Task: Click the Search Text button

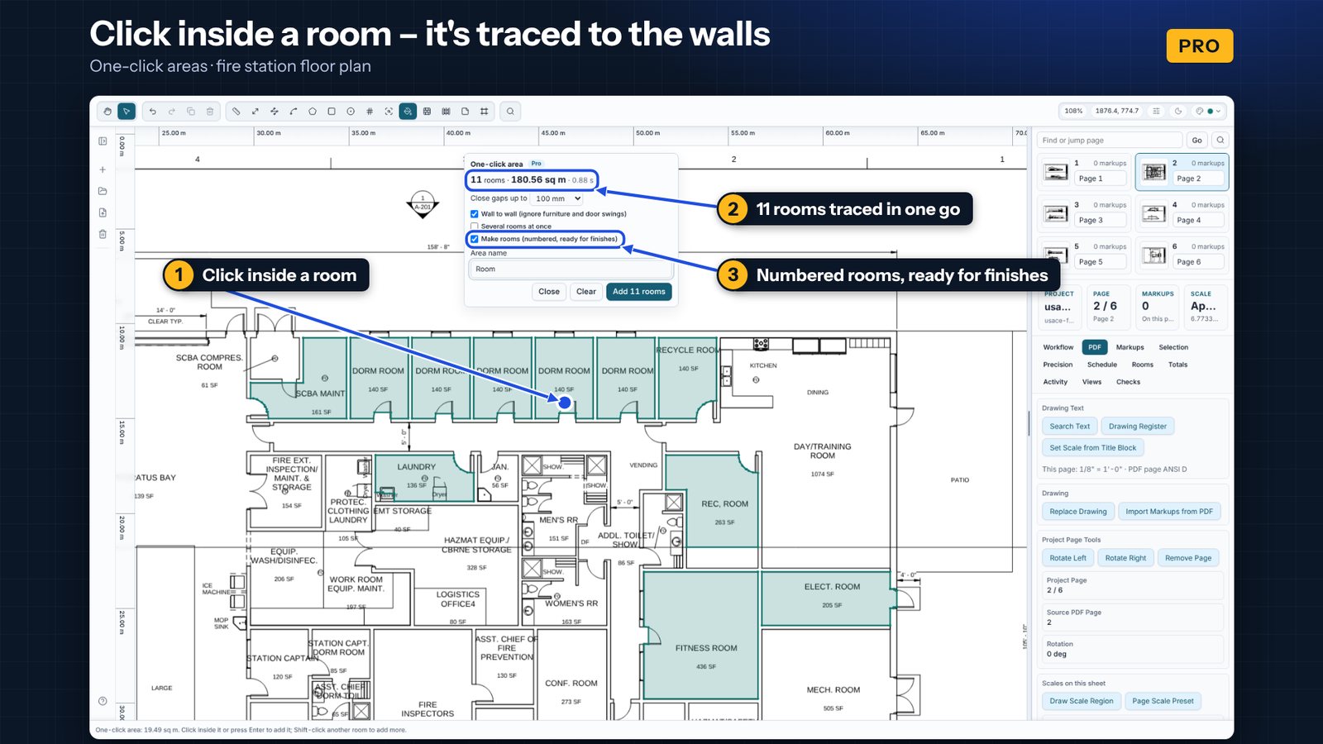Action: pos(1070,427)
